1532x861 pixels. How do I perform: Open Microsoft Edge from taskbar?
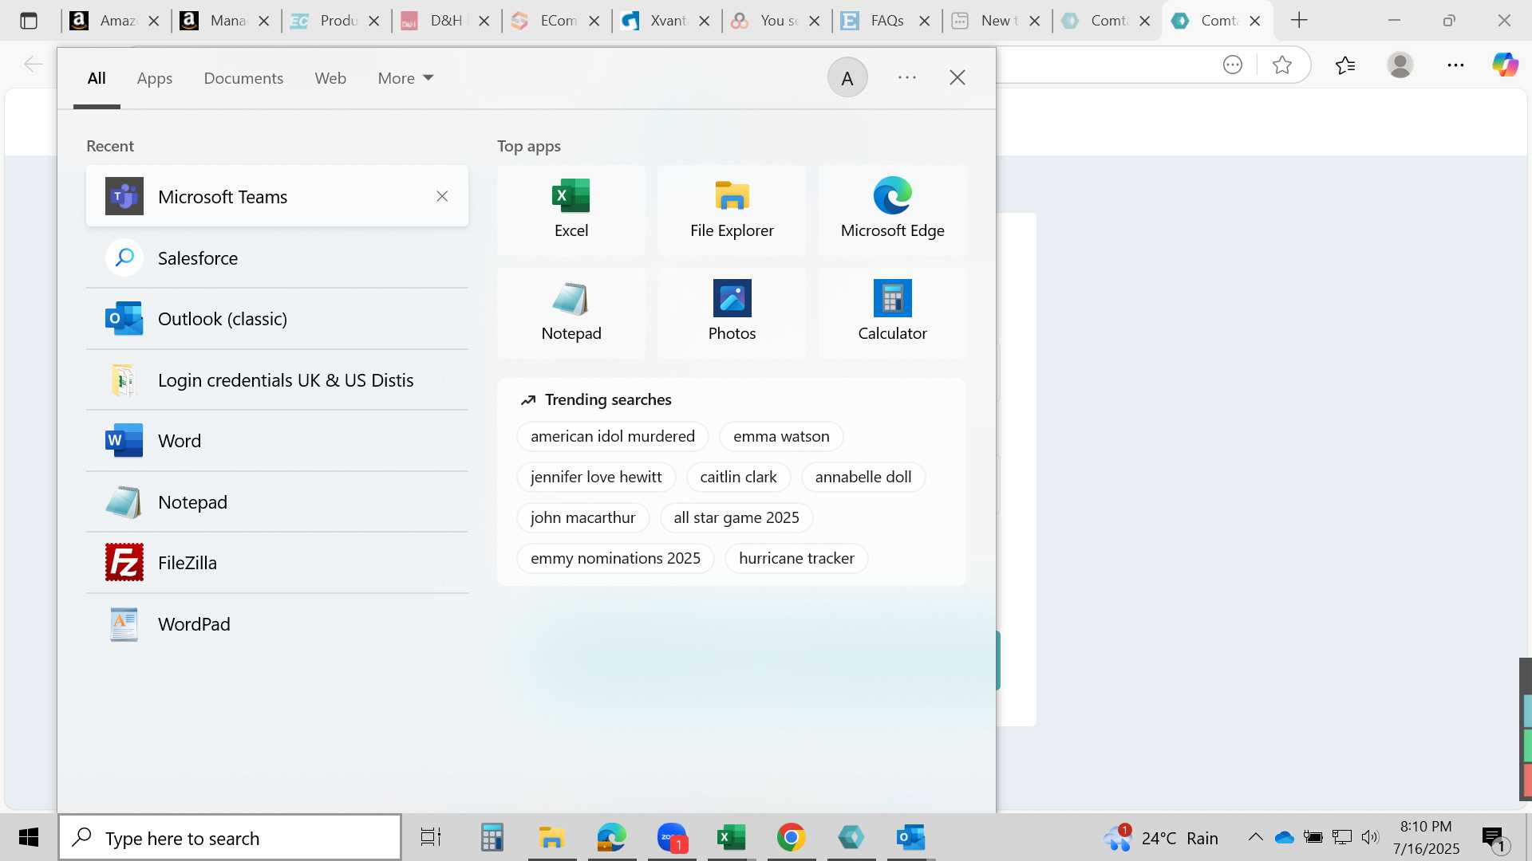pyautogui.click(x=612, y=838)
